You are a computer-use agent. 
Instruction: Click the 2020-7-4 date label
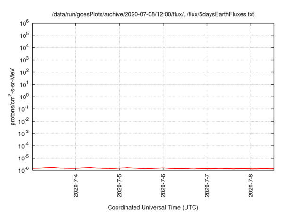pos(75,185)
